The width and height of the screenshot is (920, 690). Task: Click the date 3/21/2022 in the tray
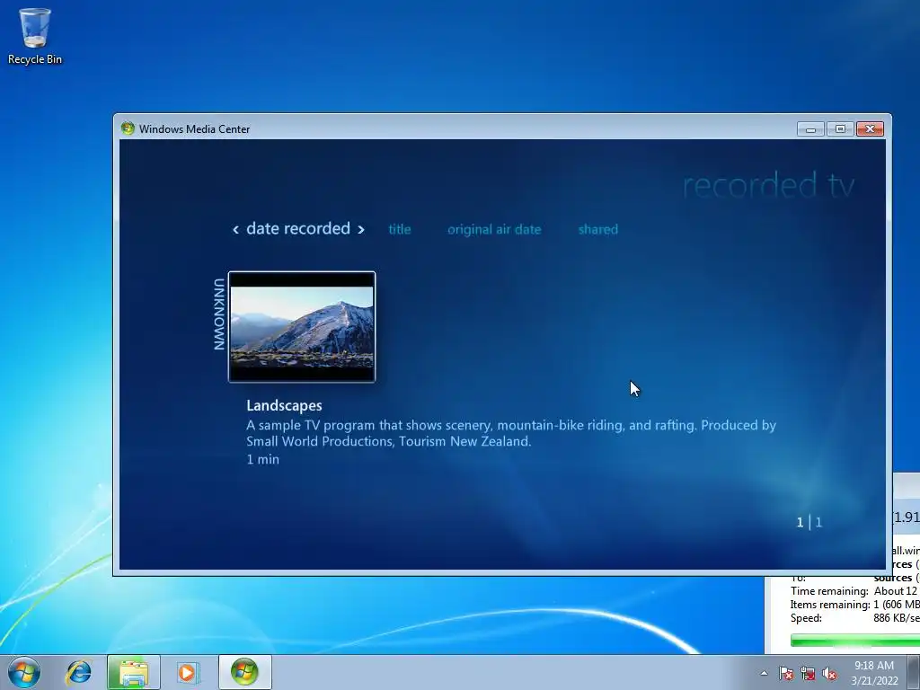click(874, 681)
